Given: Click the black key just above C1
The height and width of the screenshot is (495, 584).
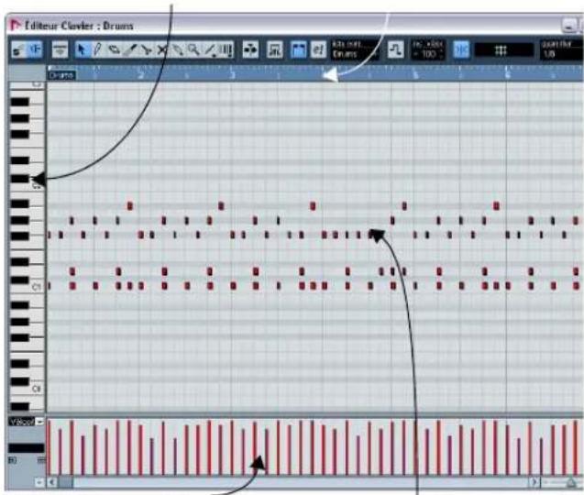Looking at the screenshot, I should (x=19, y=280).
